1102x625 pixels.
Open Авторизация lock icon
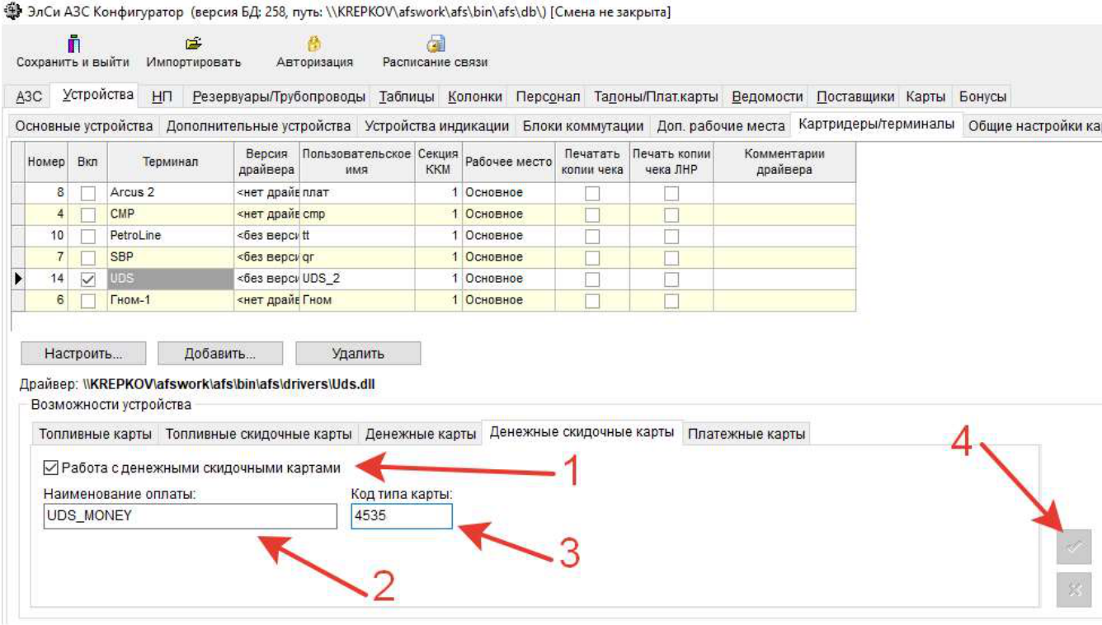pyautogui.click(x=314, y=44)
